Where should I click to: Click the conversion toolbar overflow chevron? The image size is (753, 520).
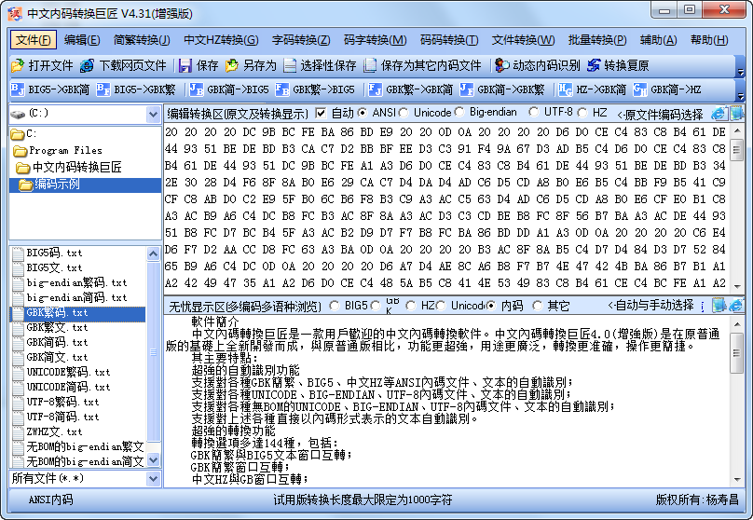point(740,96)
